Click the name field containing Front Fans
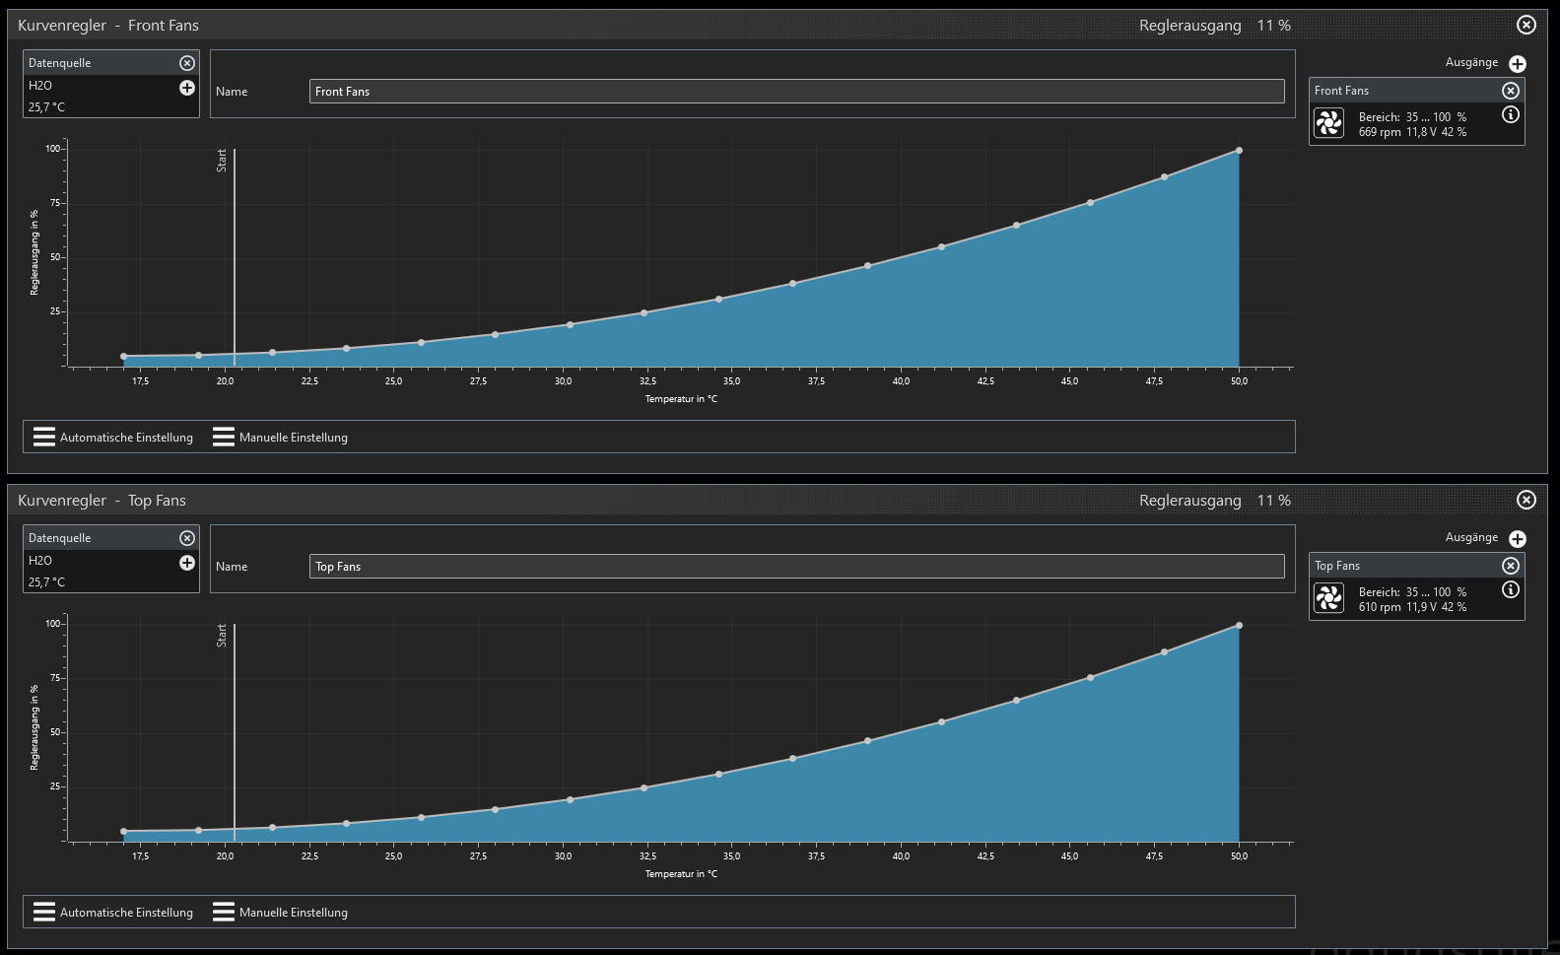The height and width of the screenshot is (955, 1560). (797, 92)
